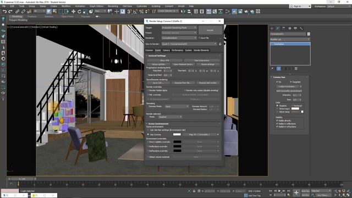Toggle the Percent Snap icon

(141, 12)
